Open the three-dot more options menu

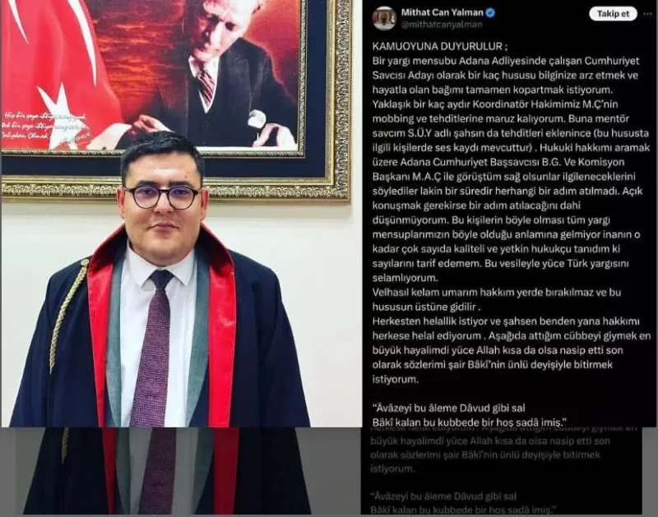(647, 14)
